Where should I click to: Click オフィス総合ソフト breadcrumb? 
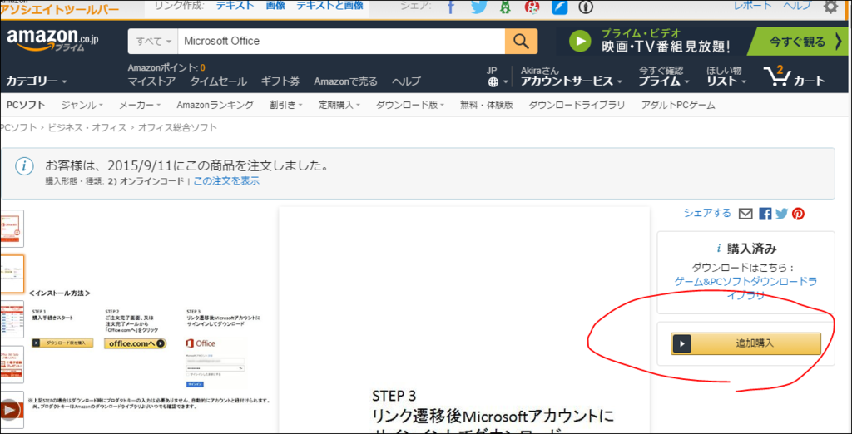tap(177, 128)
